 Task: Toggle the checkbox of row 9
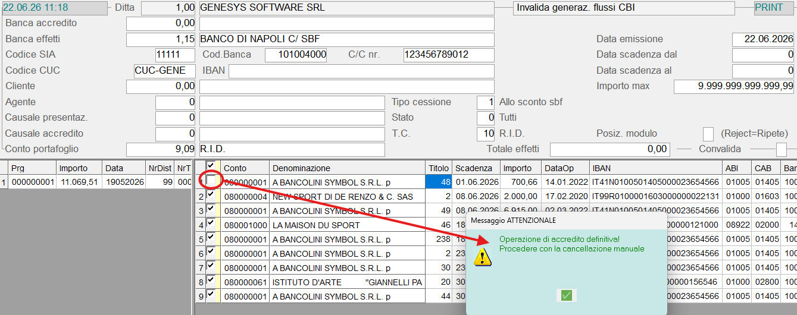[x=211, y=294]
